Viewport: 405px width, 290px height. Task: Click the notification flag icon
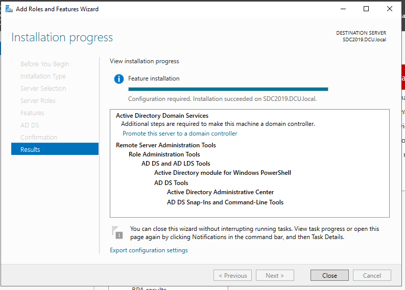[117, 232]
